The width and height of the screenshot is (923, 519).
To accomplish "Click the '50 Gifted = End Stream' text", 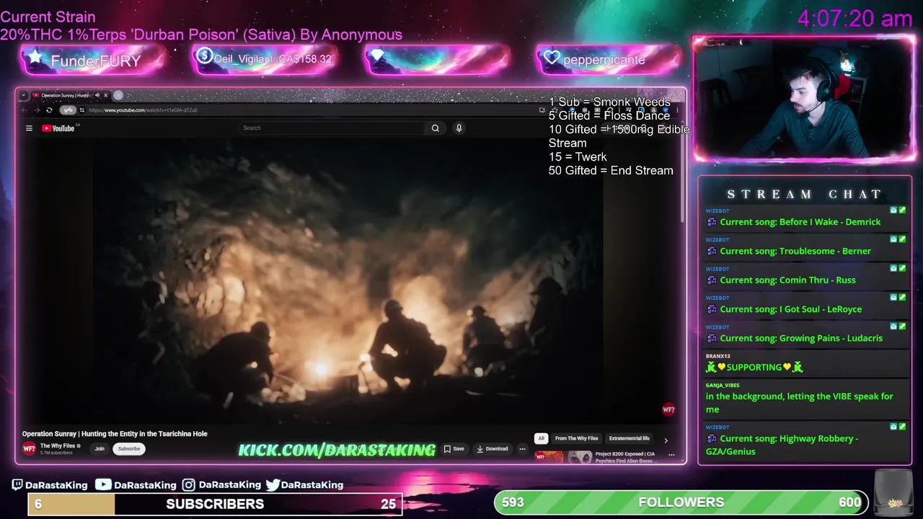I will coord(611,171).
